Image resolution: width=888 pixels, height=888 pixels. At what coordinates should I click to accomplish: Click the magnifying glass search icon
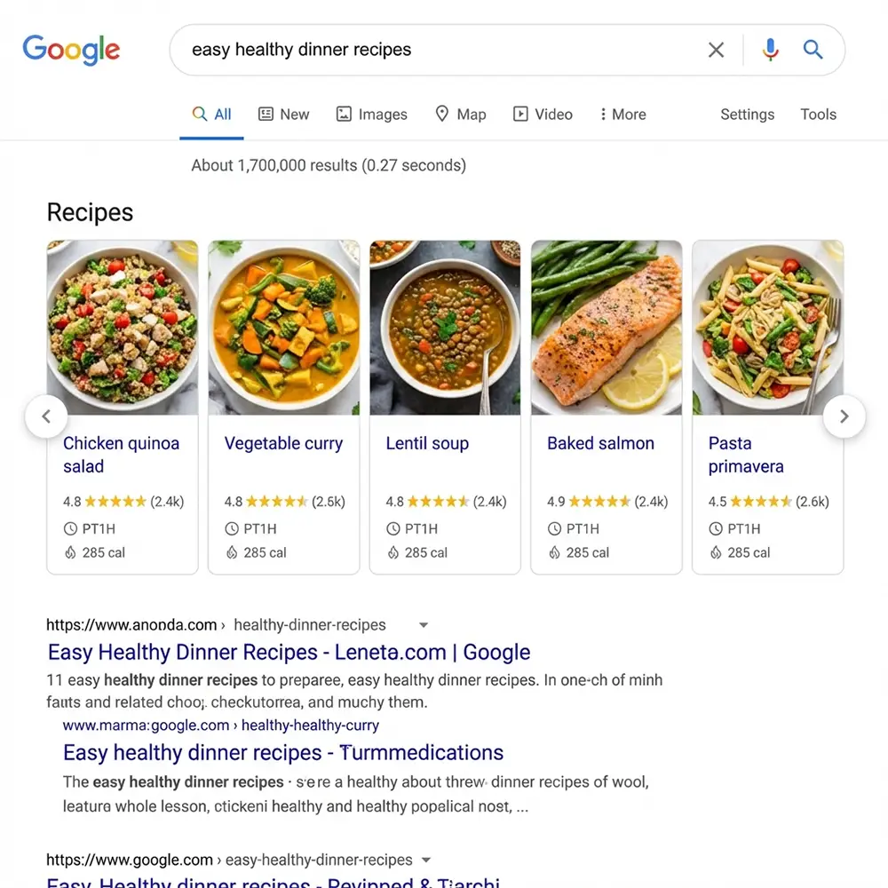pos(813,50)
